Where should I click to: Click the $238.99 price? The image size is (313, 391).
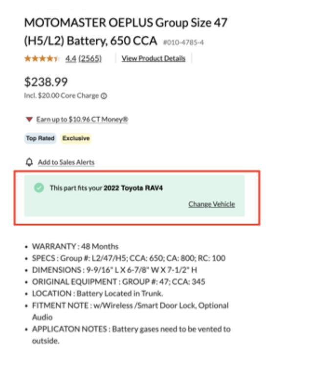46,82
